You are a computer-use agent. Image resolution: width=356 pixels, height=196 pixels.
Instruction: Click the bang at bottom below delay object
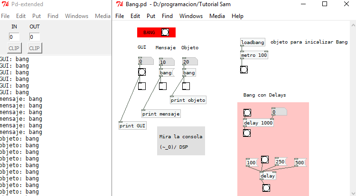coord(266,188)
